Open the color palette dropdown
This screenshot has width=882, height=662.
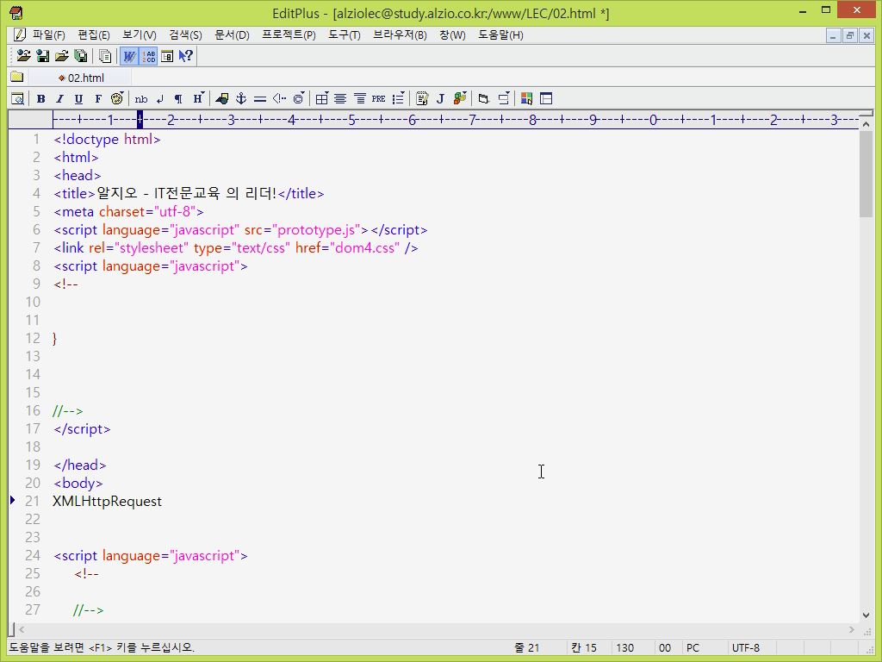pos(117,98)
